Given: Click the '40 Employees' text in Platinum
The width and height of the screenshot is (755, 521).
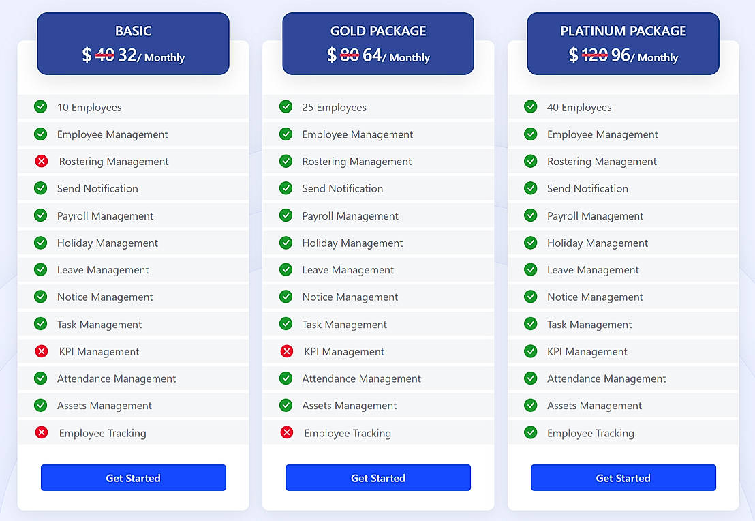Looking at the screenshot, I should tap(579, 108).
